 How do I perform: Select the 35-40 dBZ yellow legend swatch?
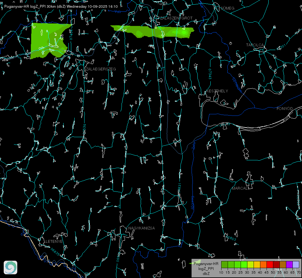[257, 264]
